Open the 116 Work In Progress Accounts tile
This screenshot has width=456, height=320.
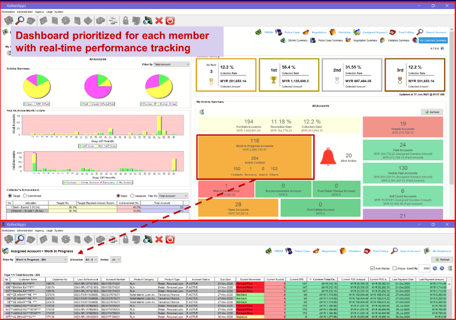[x=255, y=157]
